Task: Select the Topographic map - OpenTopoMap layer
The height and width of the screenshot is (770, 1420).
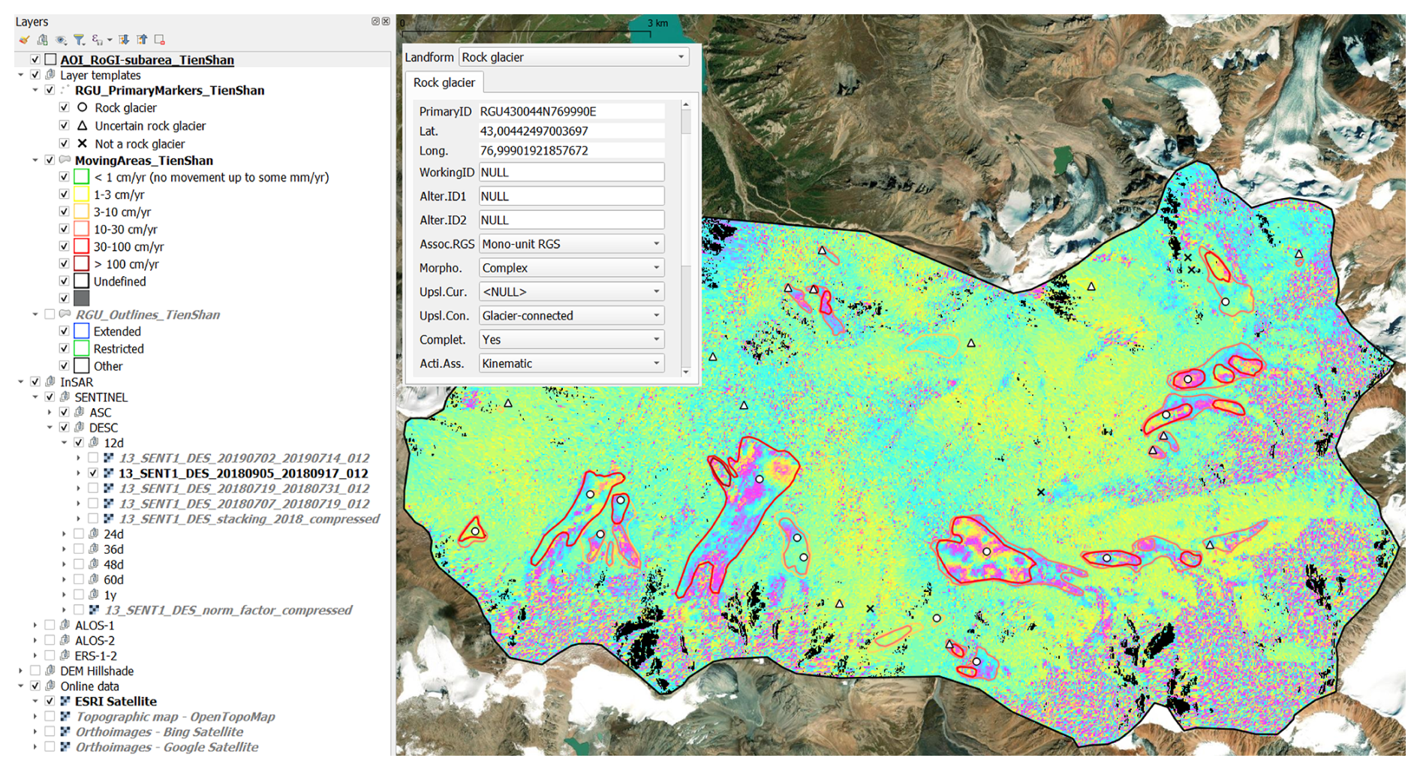Action: coord(175,717)
